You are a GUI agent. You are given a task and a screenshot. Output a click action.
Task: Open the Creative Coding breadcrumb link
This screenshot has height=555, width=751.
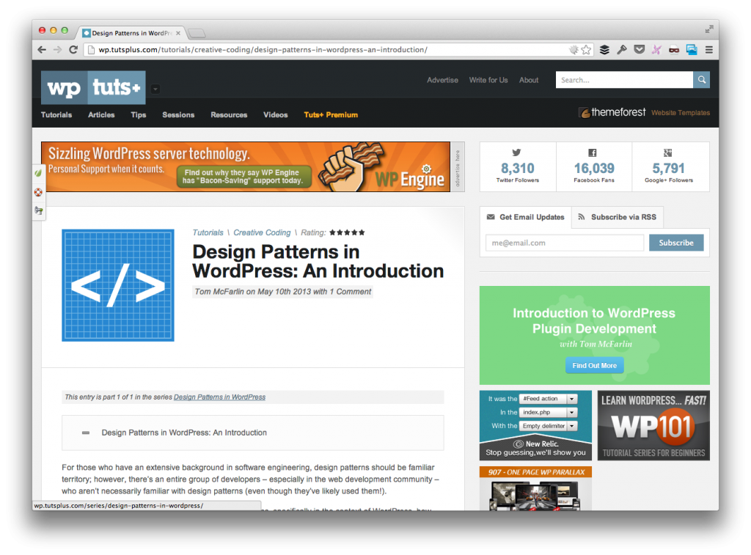pos(262,232)
